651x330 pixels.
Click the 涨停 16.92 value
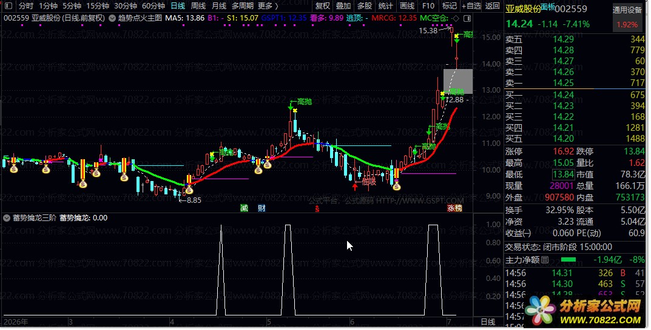pyautogui.click(x=564, y=151)
